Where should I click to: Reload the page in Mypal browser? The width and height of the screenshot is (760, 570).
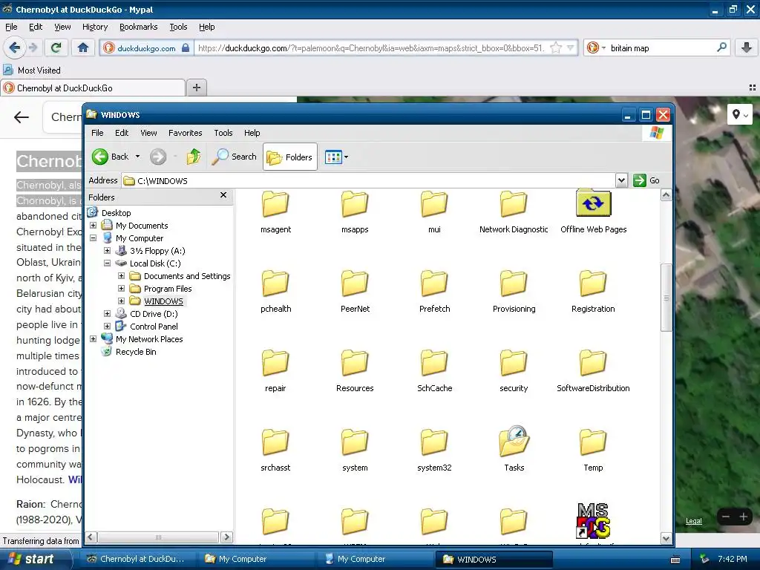56,47
